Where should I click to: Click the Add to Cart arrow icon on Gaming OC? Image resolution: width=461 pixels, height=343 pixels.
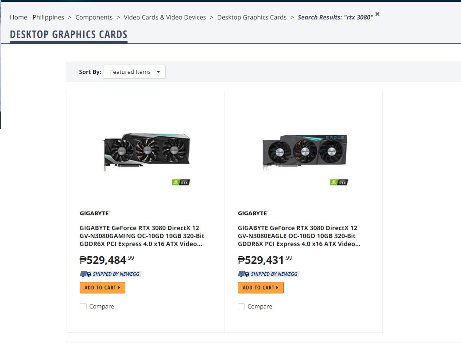click(120, 287)
